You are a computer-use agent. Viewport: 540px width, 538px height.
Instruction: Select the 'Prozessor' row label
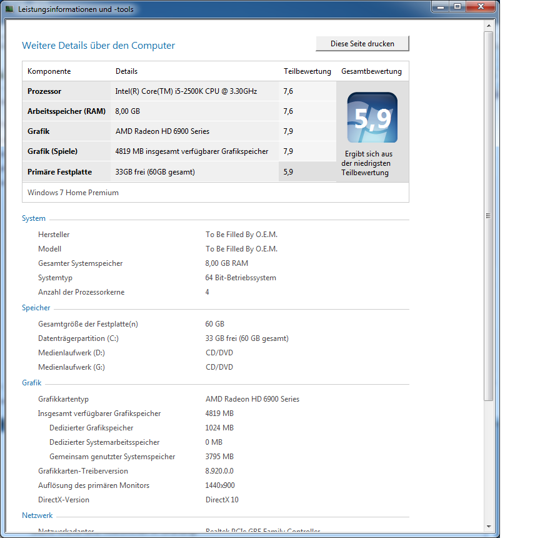pyautogui.click(x=44, y=91)
